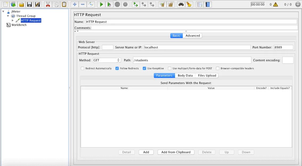Click Server Name field with localhost
The width and height of the screenshot is (302, 166).
click(197, 47)
